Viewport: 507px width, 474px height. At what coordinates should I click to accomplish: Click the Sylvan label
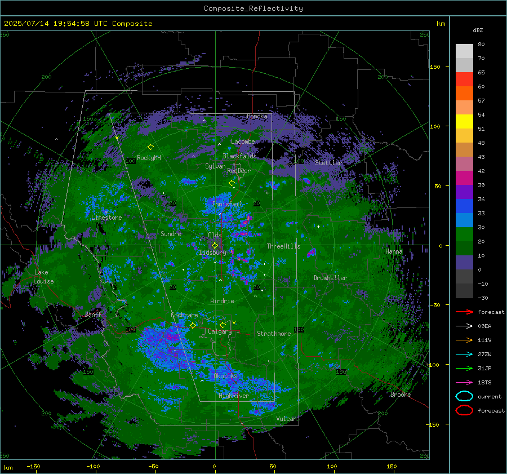click(215, 166)
